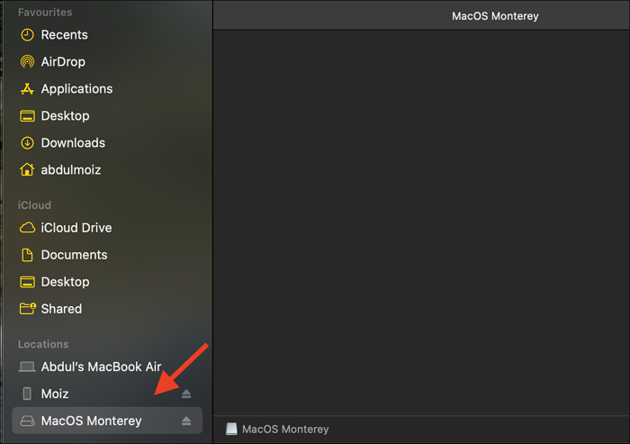630x444 pixels.
Task: Click the AirDrop sidebar icon
Action: point(27,62)
